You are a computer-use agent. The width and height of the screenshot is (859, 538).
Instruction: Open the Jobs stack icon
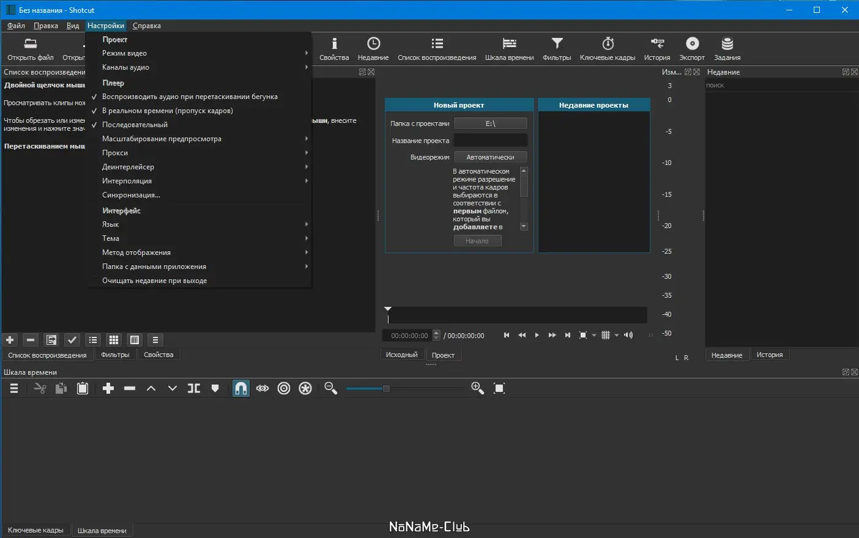point(727,49)
